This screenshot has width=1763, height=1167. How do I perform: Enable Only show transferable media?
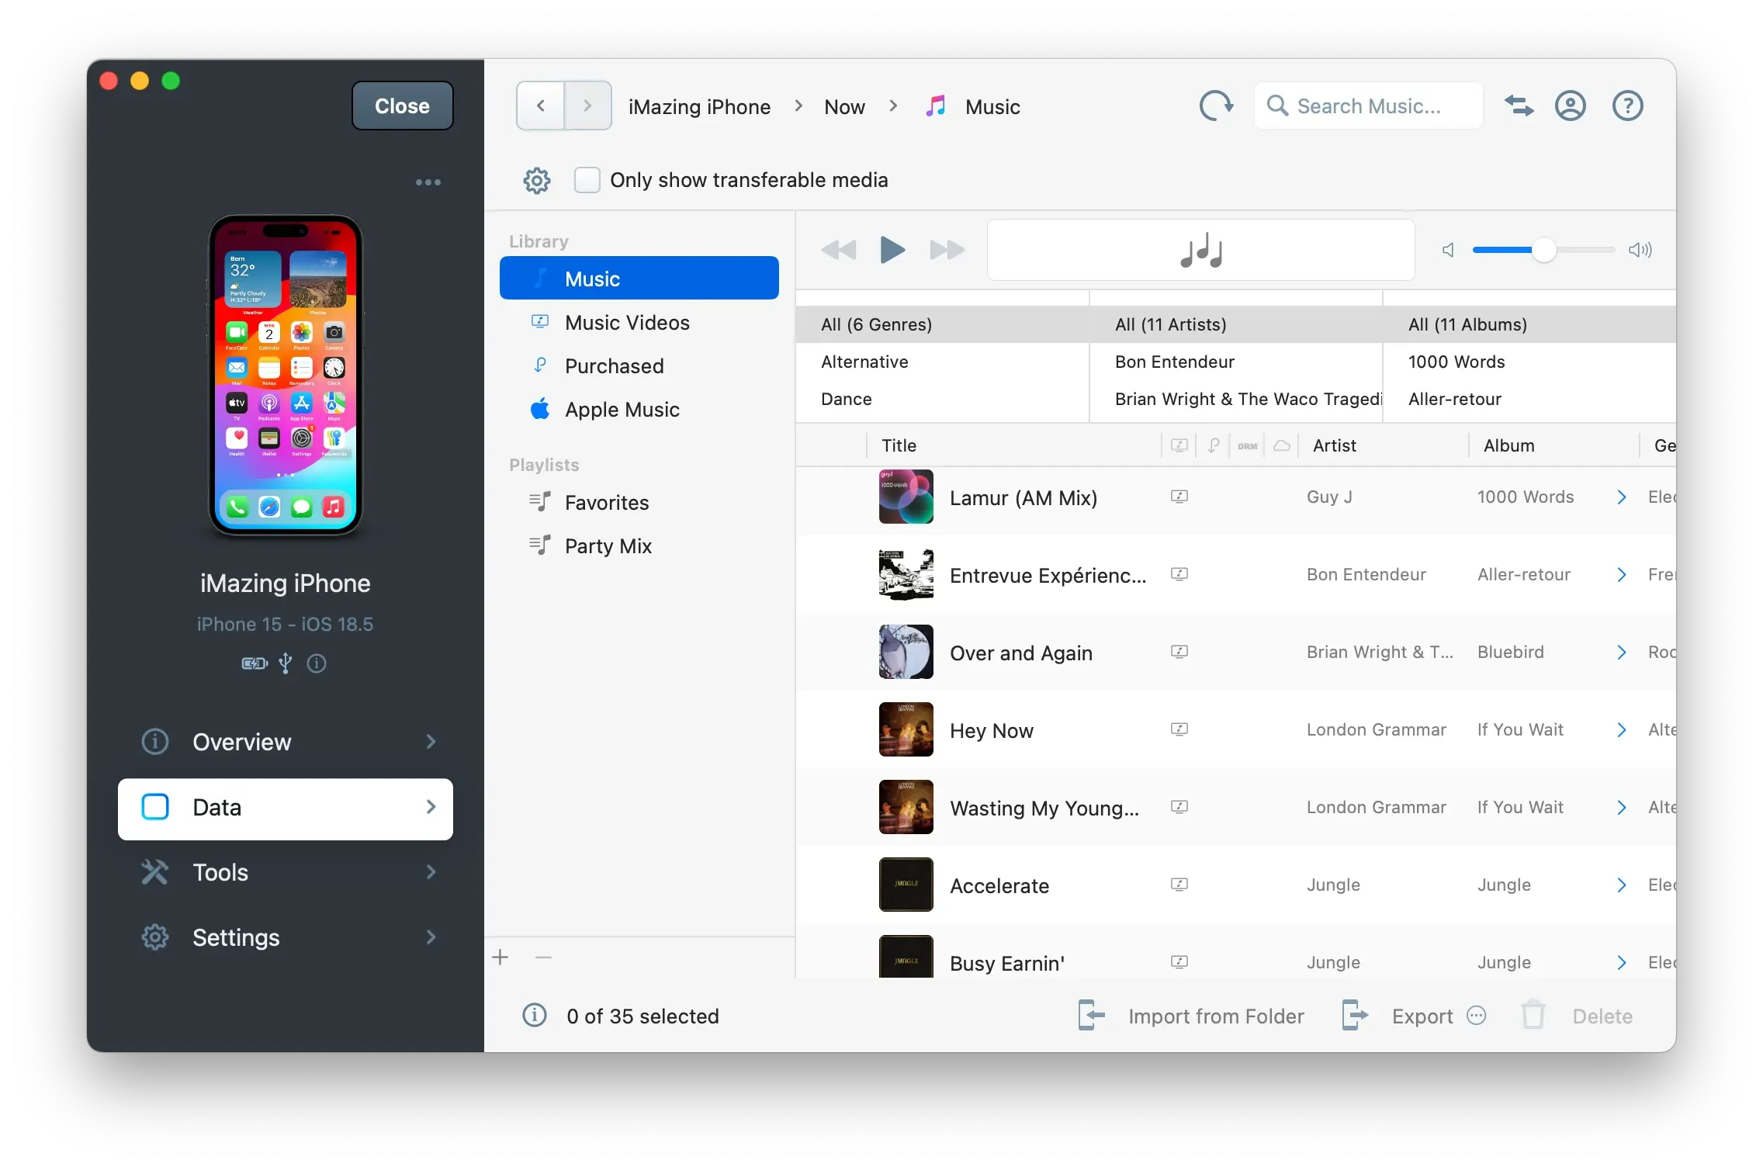point(587,179)
